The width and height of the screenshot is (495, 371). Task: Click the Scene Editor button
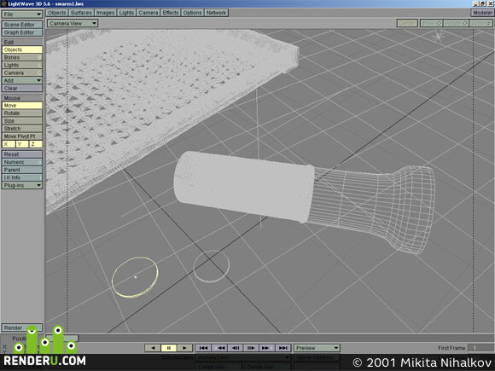pos(22,25)
